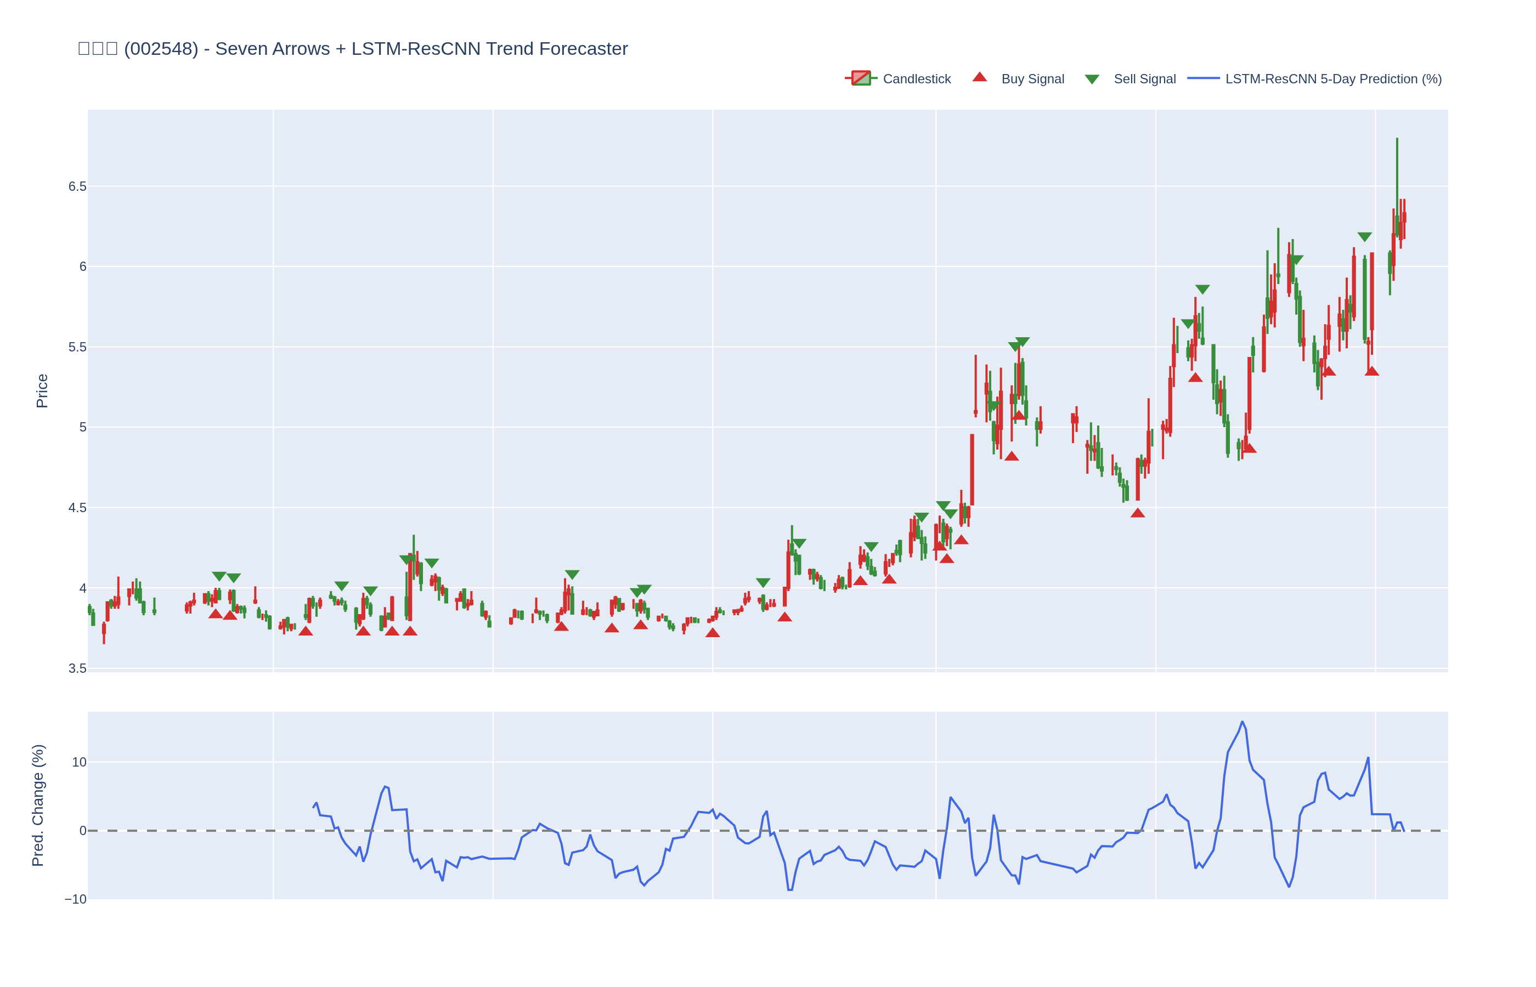This screenshot has width=1536, height=987.
Task: Click the Price y-axis title
Action: [x=42, y=391]
